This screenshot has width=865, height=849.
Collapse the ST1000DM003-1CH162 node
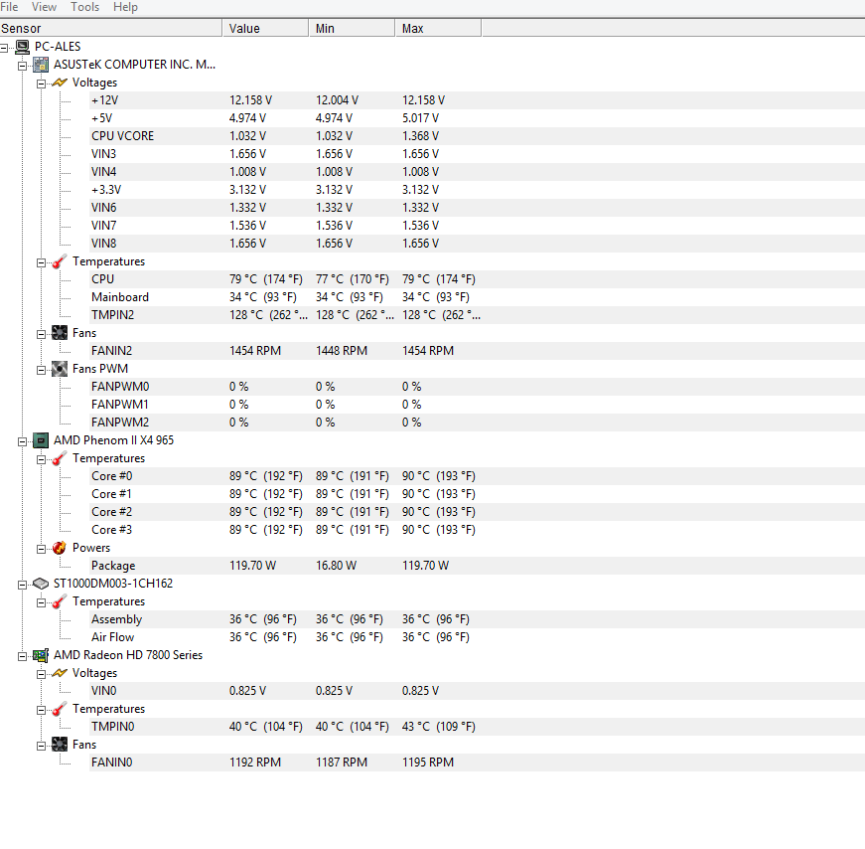pyautogui.click(x=22, y=585)
